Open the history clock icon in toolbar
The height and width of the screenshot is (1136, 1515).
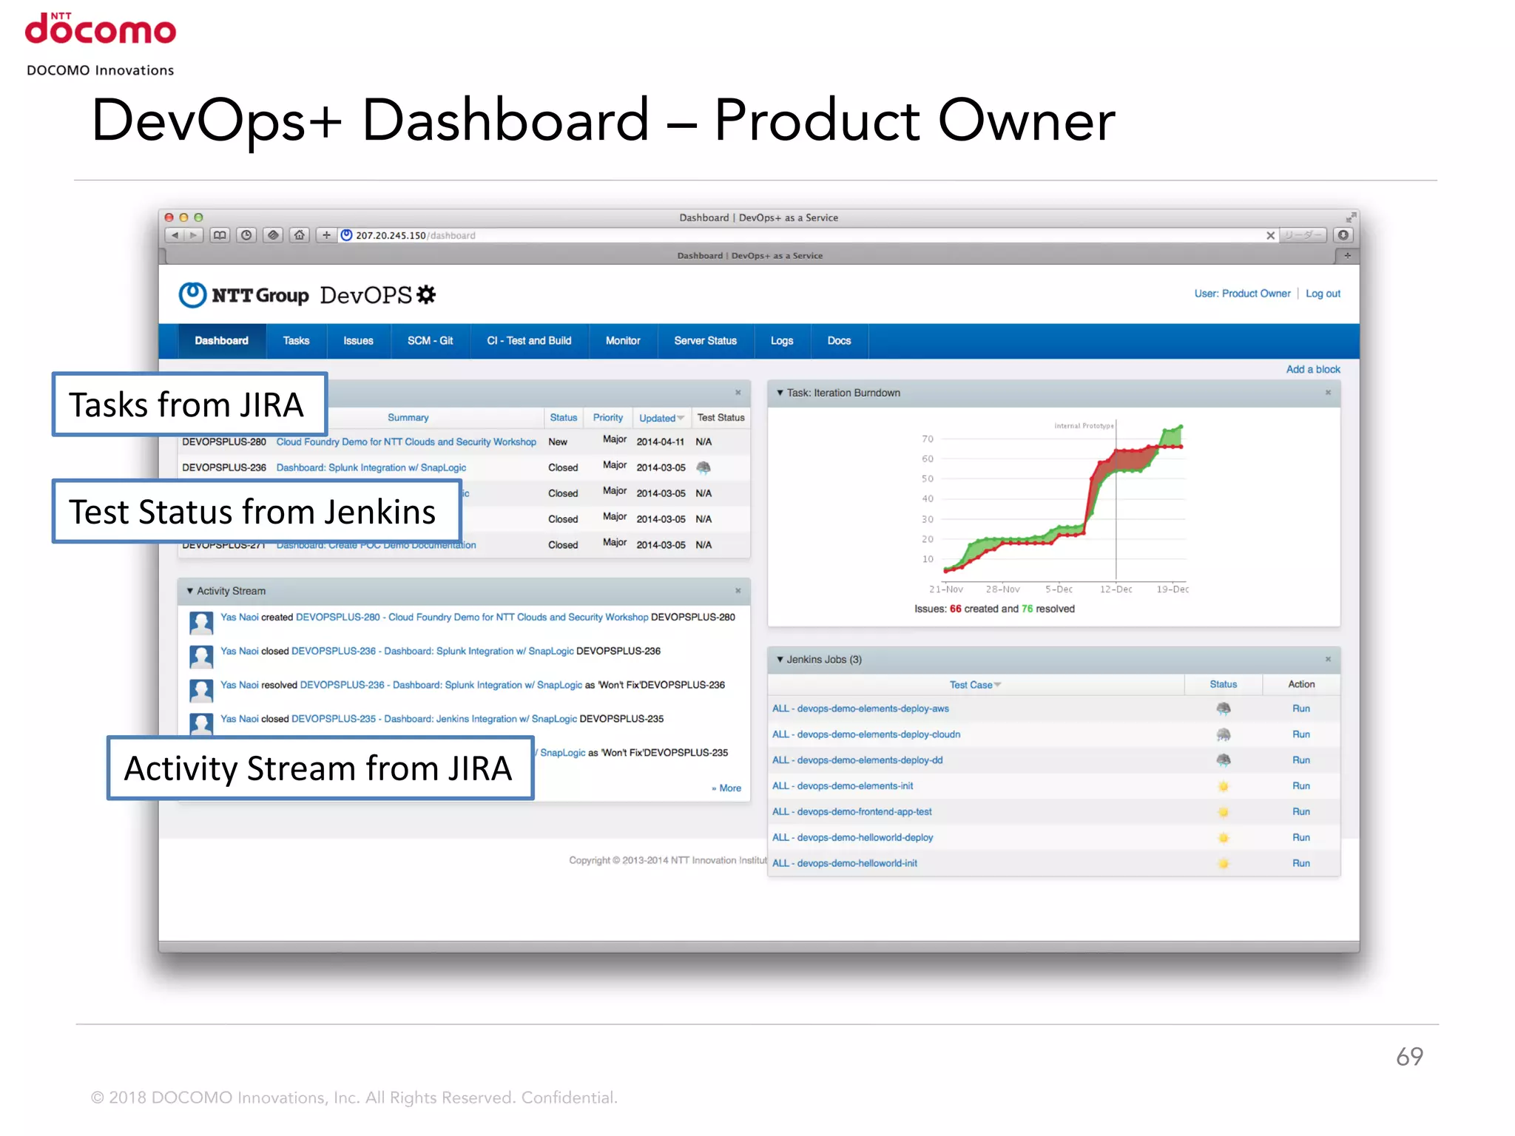pos(246,235)
